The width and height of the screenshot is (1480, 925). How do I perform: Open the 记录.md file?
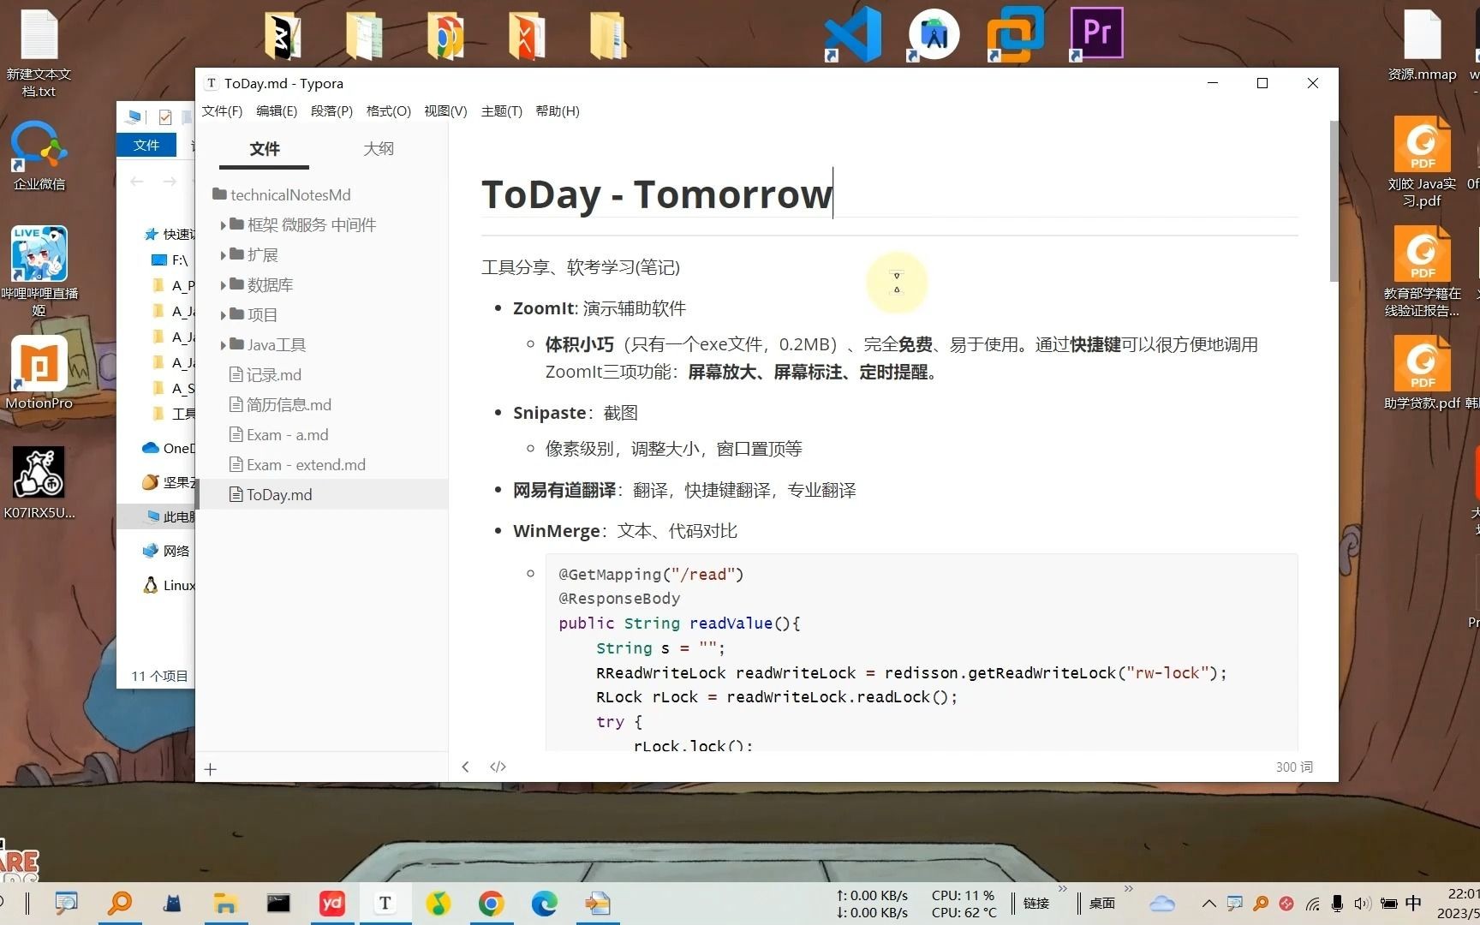[x=266, y=375]
